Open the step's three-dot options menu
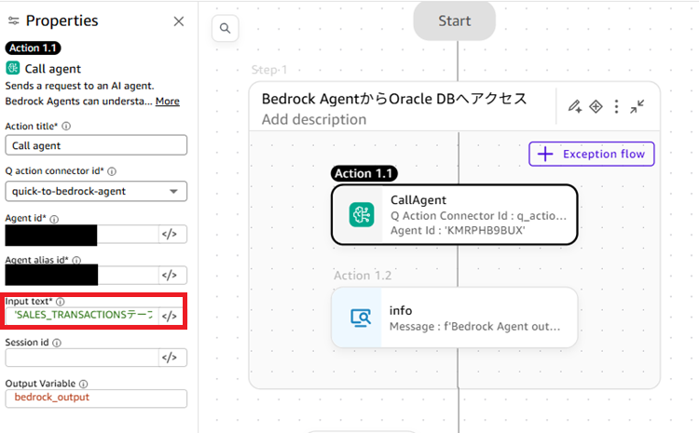 [x=616, y=106]
